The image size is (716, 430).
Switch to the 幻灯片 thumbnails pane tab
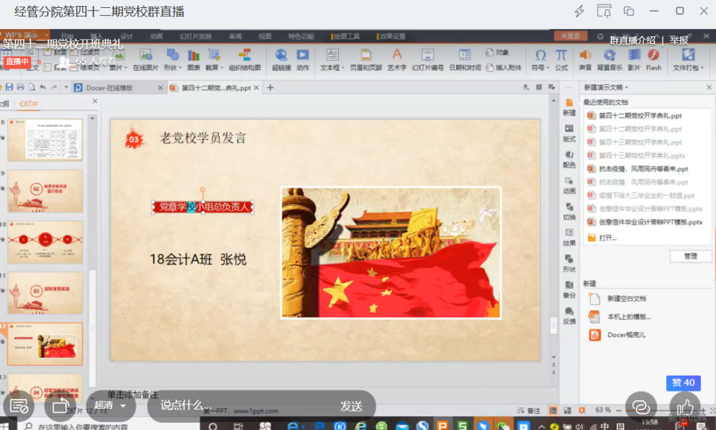[x=29, y=104]
